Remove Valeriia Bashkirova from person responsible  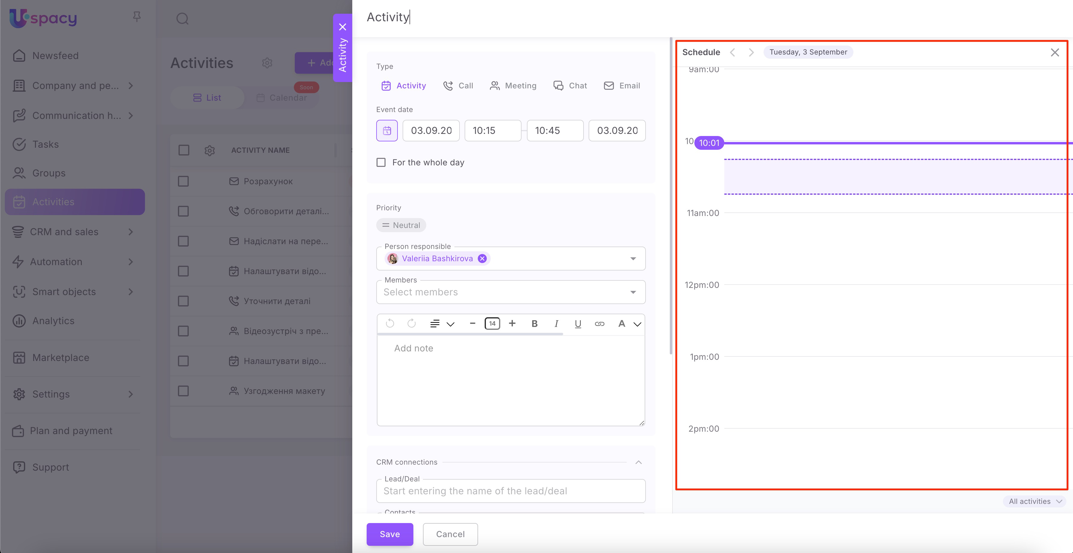pyautogui.click(x=482, y=259)
